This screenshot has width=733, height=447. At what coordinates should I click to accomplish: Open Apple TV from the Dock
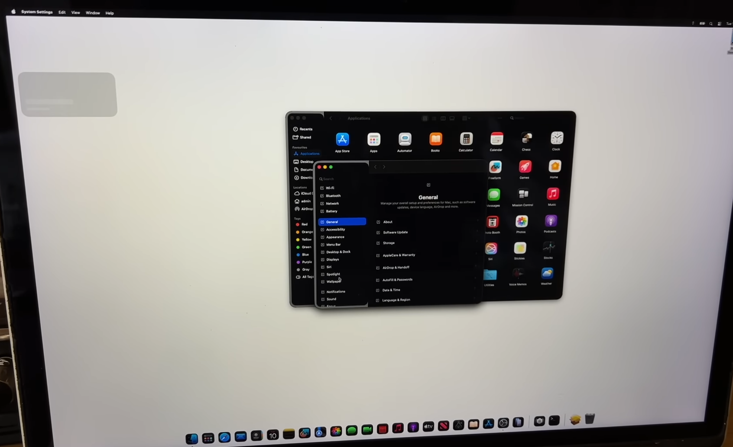428,427
